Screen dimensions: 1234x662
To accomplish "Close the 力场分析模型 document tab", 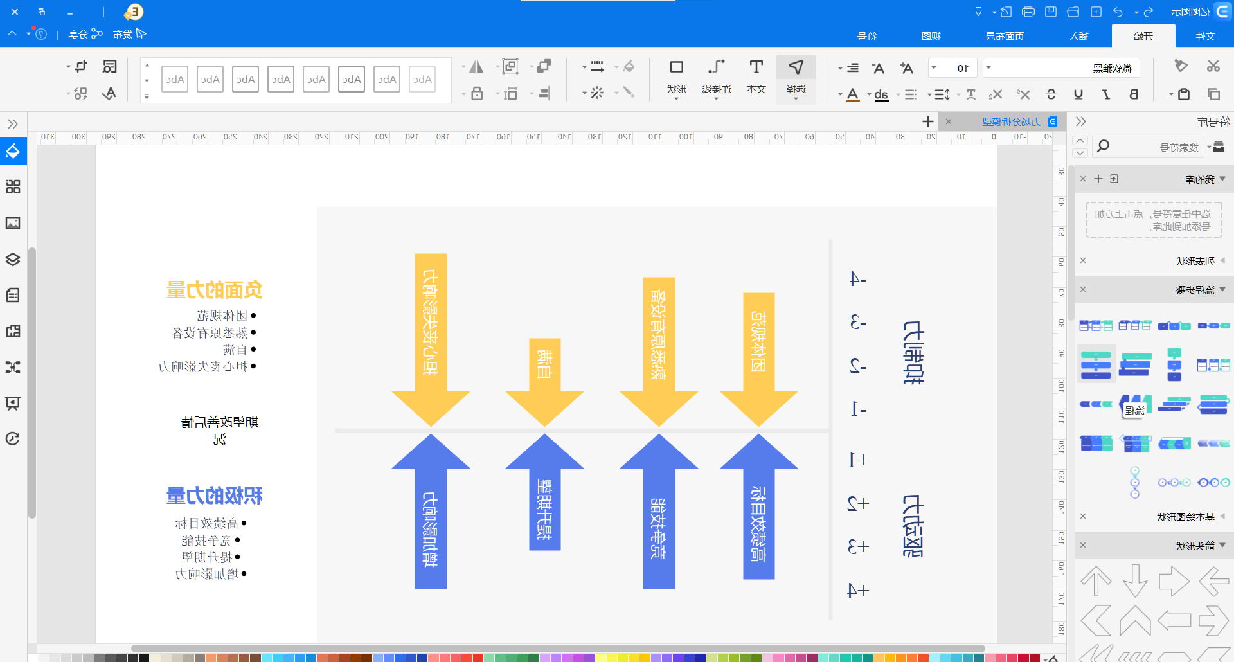I will [x=949, y=121].
